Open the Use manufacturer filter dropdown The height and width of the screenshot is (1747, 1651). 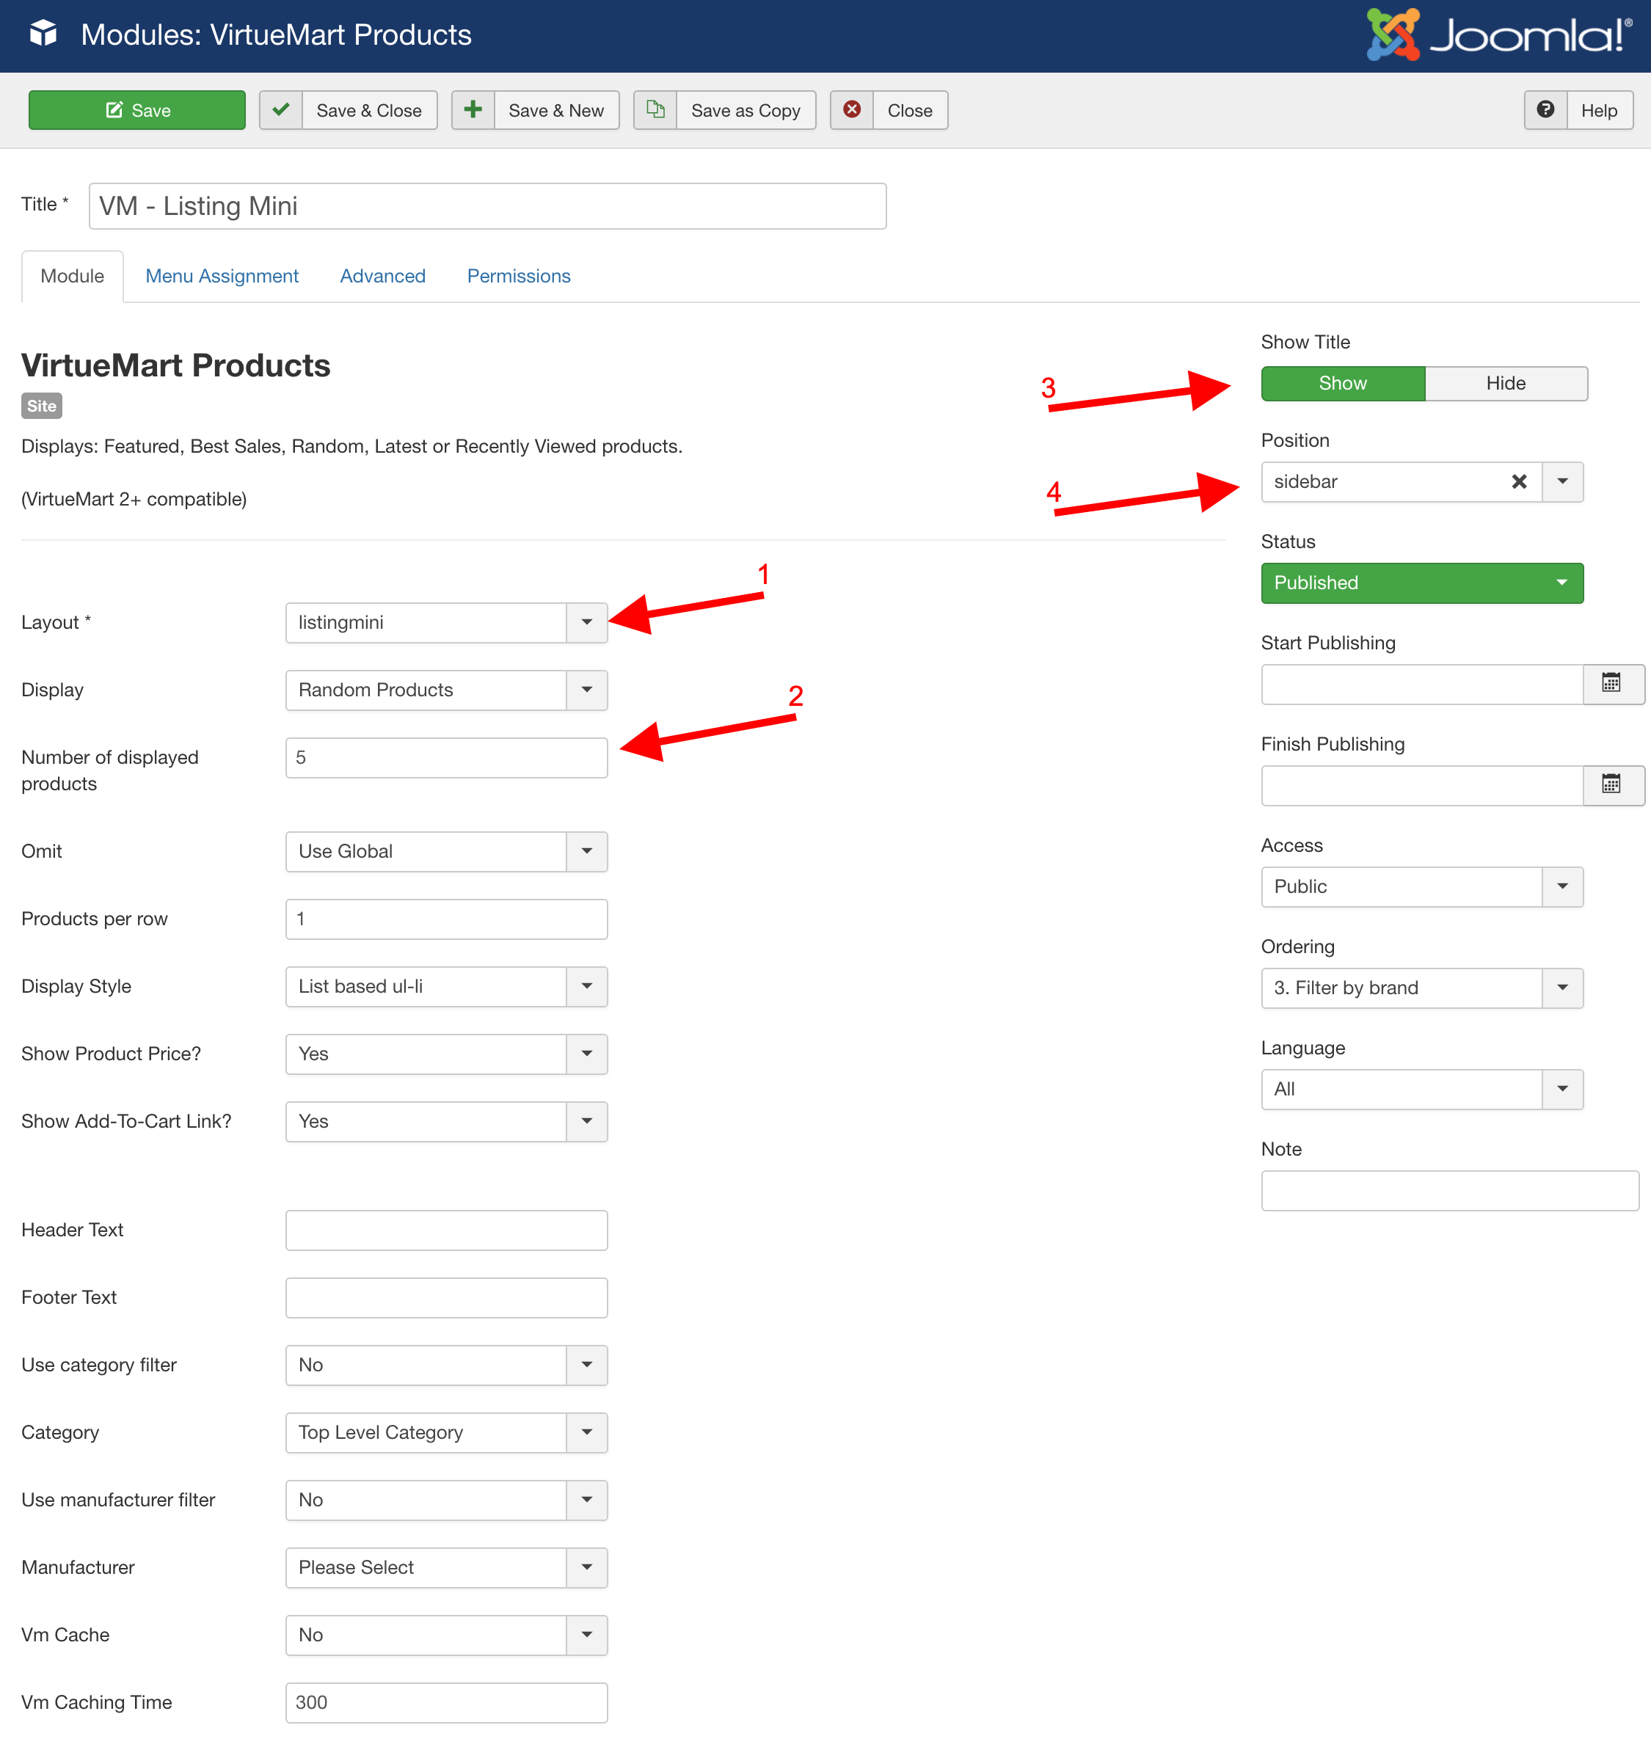[446, 1500]
